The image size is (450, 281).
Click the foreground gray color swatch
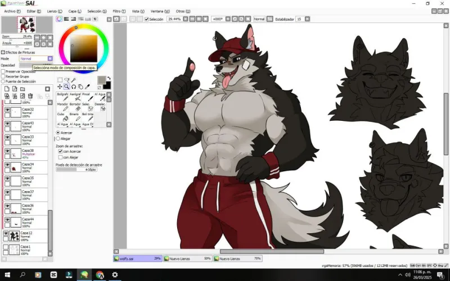(102, 80)
